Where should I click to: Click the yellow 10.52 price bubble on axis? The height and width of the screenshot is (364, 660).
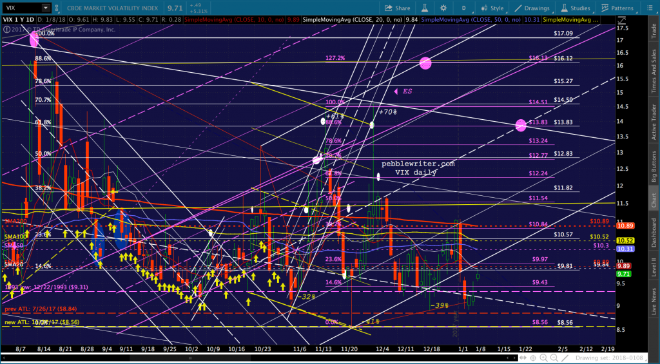(x=625, y=240)
